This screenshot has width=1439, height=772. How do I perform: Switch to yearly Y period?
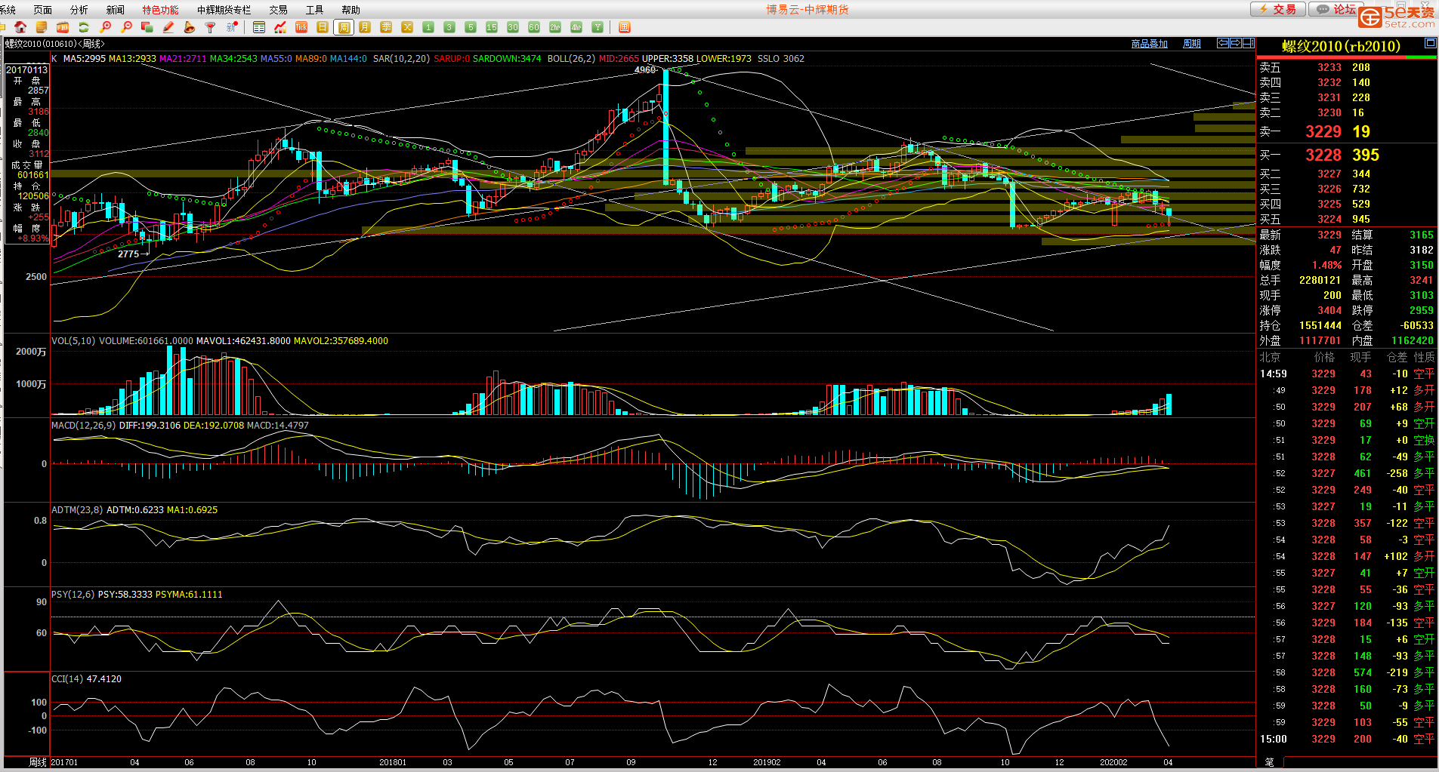point(598,27)
